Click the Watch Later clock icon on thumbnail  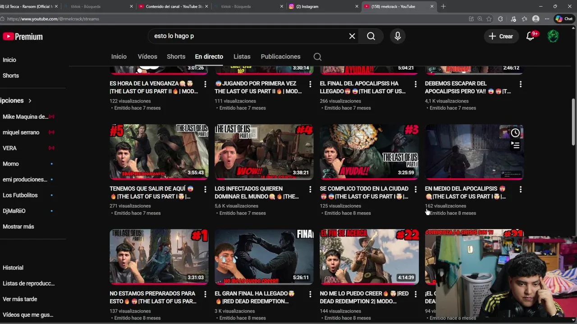click(x=515, y=133)
